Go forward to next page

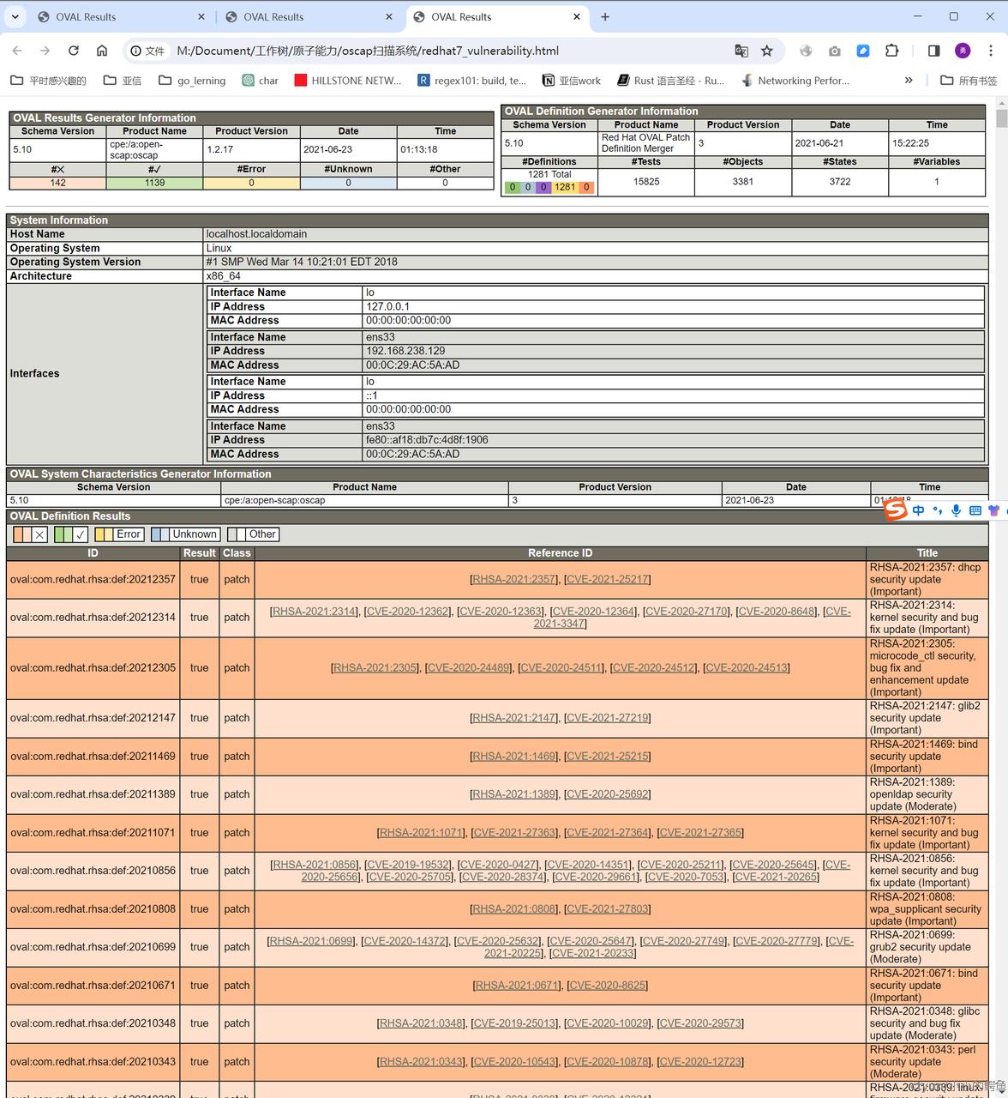pyautogui.click(x=45, y=51)
